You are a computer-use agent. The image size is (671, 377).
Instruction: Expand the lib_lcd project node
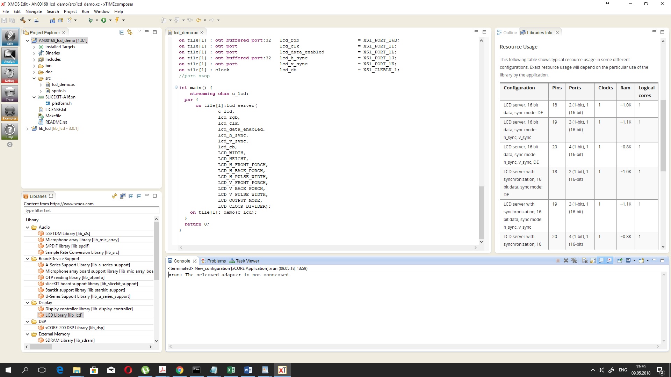click(x=28, y=128)
